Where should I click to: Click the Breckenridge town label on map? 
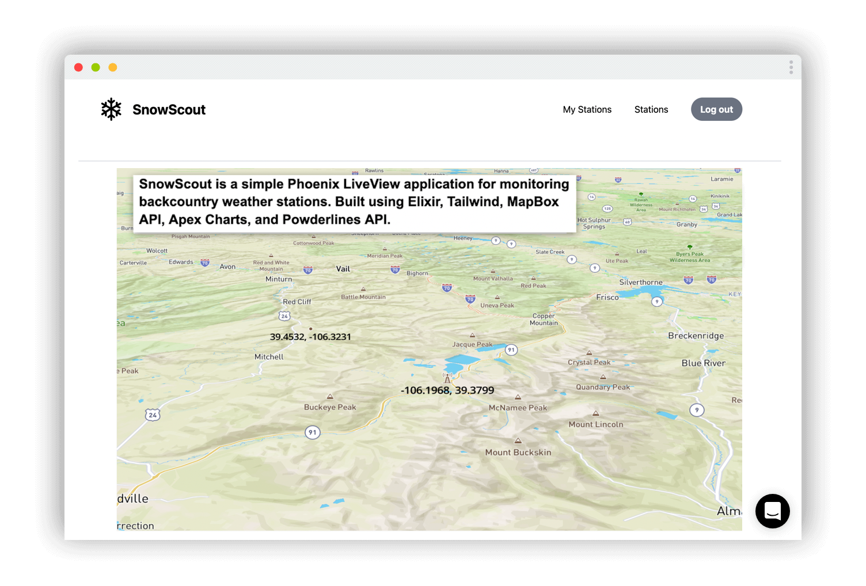(x=696, y=336)
